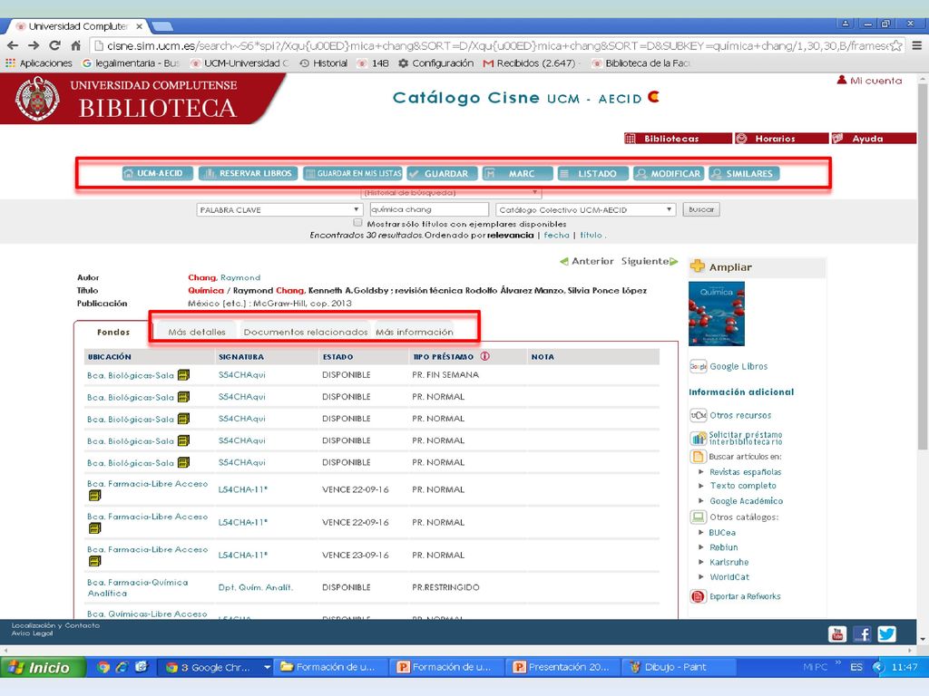Open the Facebook icon in footer

tap(862, 633)
